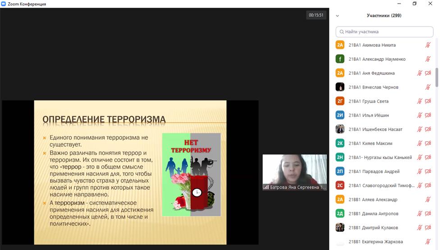Viewport: 448px width, 250px height.
Task: Click muted mic icon for Славогородский Тимоф
Action: tap(420, 185)
